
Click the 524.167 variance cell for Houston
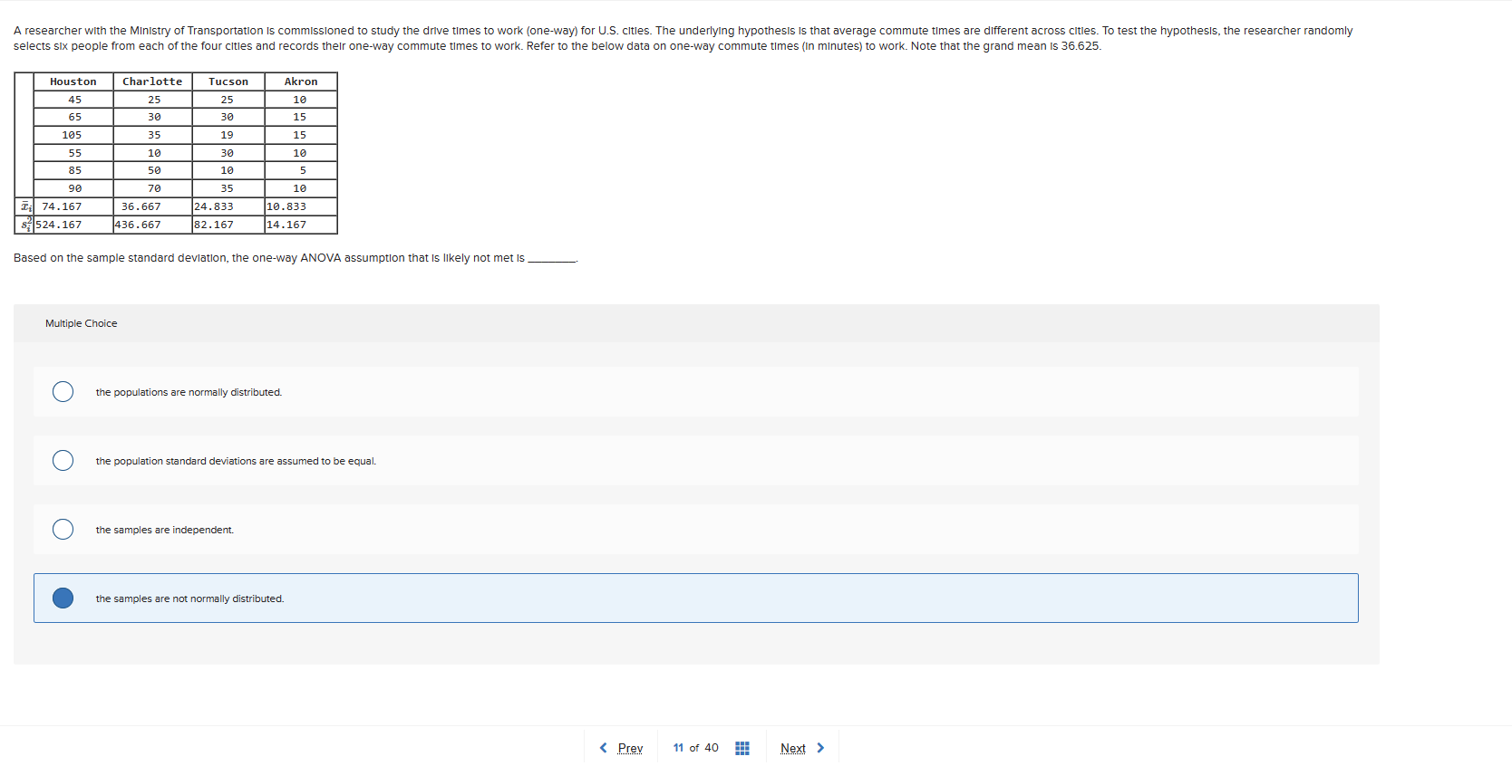(57, 224)
